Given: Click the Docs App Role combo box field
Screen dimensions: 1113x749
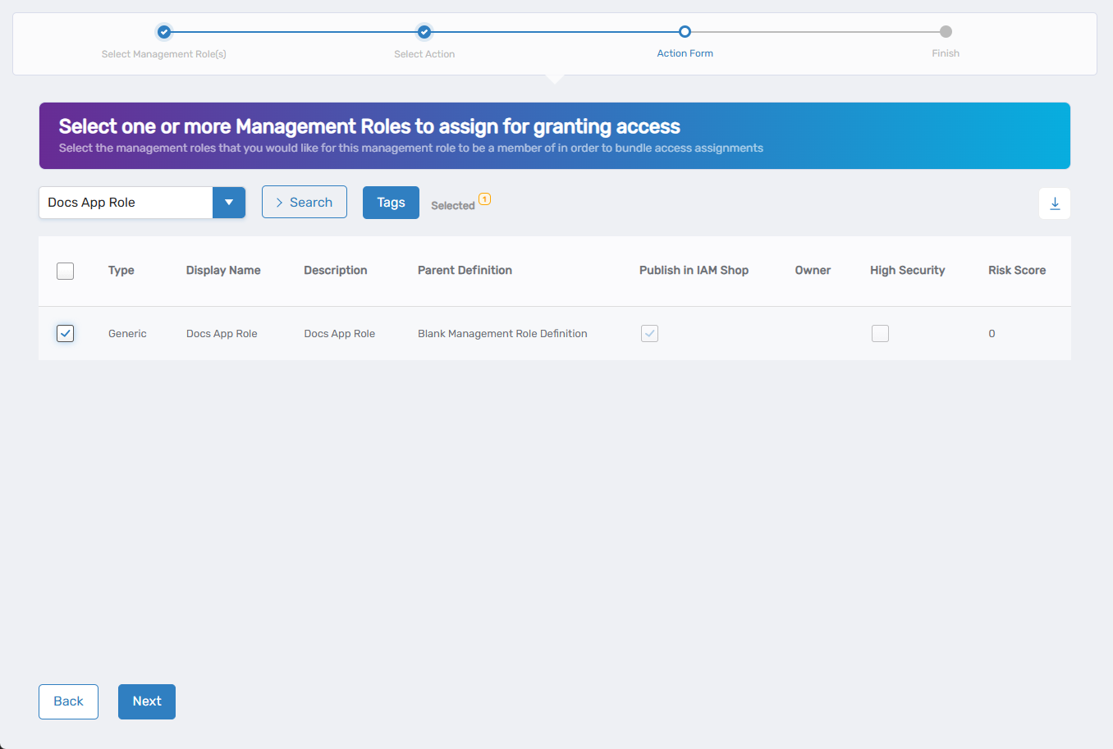Looking at the screenshot, I should (x=123, y=202).
